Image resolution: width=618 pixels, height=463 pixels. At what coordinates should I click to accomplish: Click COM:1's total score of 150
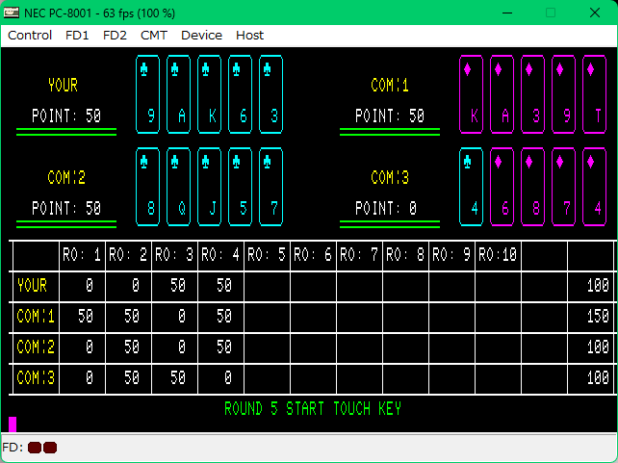click(x=598, y=316)
